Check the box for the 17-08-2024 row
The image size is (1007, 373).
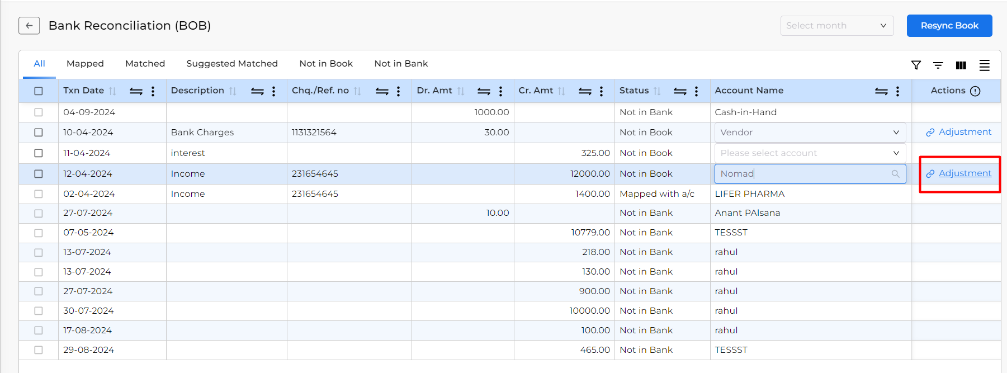click(x=39, y=330)
